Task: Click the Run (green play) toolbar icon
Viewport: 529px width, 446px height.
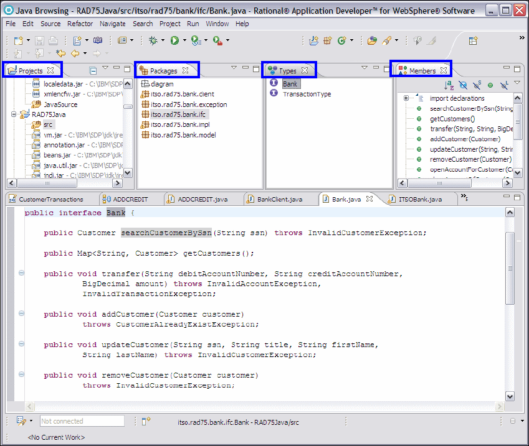Action: pyautogui.click(x=174, y=40)
